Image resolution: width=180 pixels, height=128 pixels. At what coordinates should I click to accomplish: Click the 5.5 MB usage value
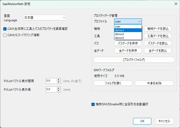tap(119, 76)
